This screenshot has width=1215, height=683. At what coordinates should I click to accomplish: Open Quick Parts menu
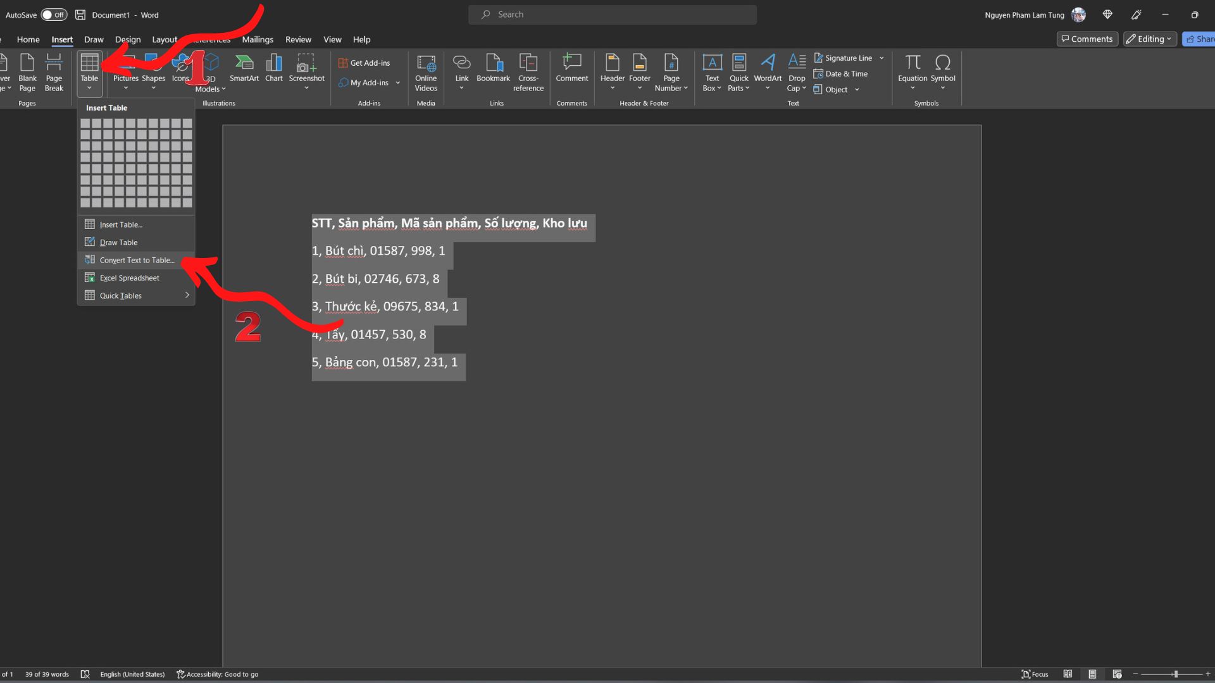[x=738, y=73]
